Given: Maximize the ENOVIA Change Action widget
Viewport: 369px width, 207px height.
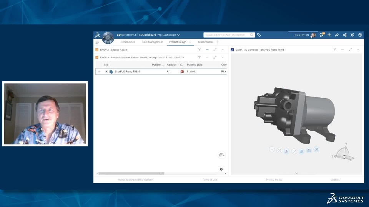Looking at the screenshot, I should pyautogui.click(x=215, y=49).
